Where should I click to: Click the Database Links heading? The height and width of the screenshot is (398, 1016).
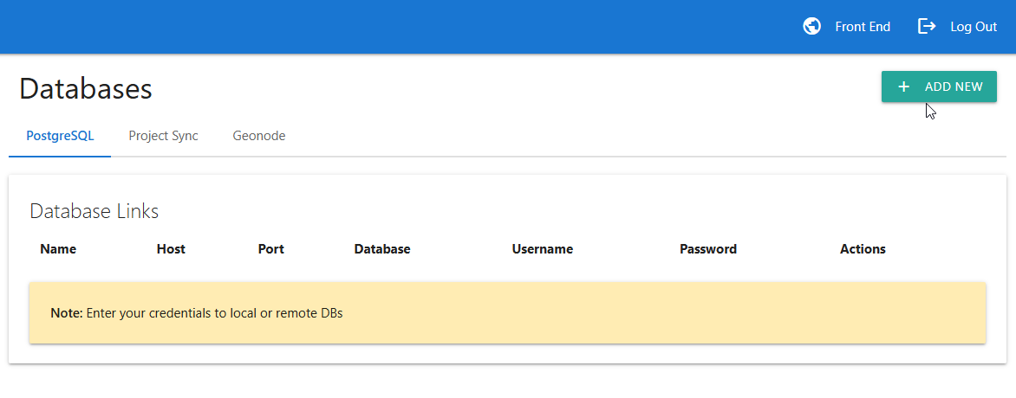94,211
